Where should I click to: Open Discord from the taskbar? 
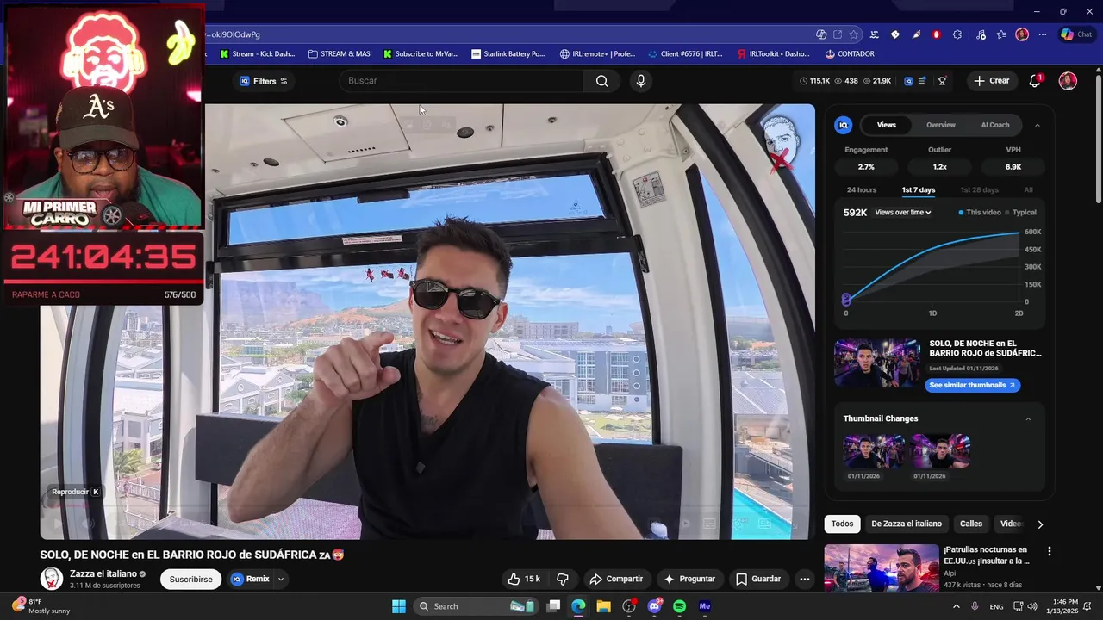tap(654, 606)
